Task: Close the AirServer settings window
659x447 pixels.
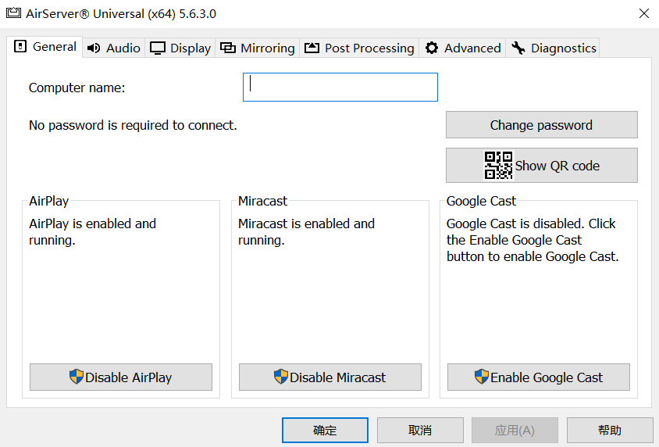Action: [643, 13]
